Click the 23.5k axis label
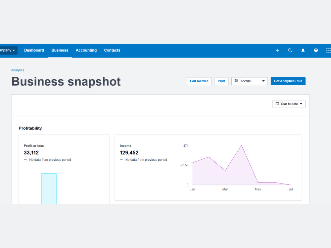Viewport: 331px width, 248px height. (x=184, y=165)
